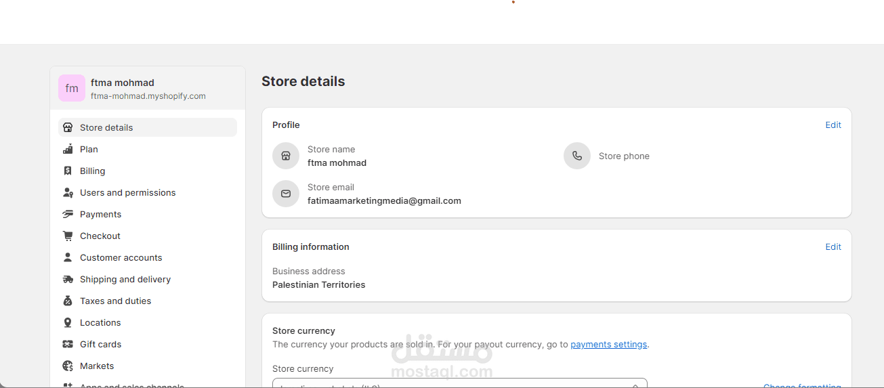This screenshot has width=884, height=388.
Task: Open the Locations pin icon
Action: pos(68,322)
